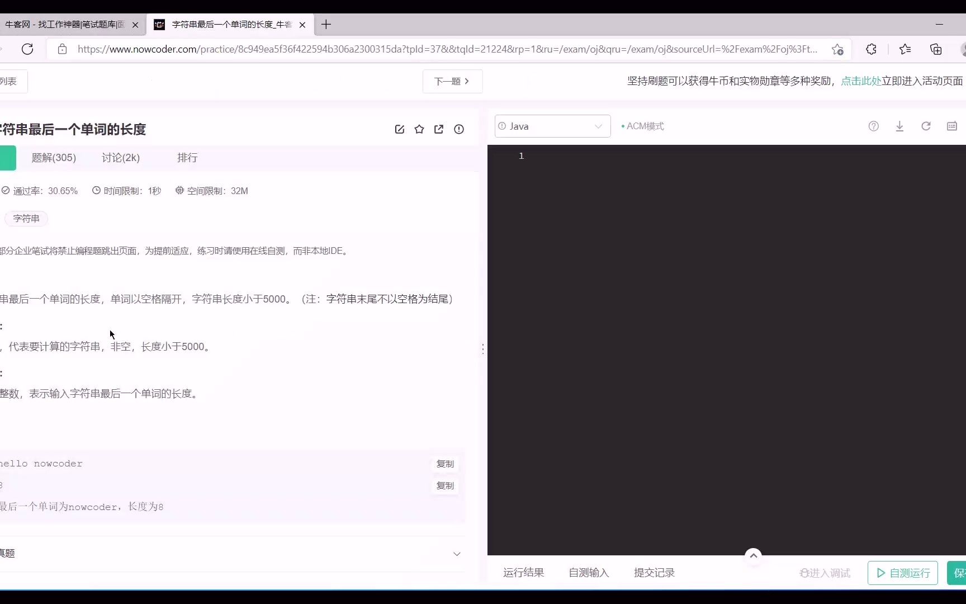The image size is (966, 604).
Task: Open the favorites list icon
Action: 905,49
